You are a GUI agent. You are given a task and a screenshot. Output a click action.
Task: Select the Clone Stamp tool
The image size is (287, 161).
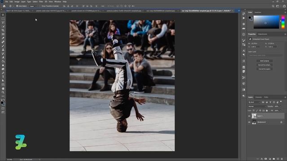point(3,50)
